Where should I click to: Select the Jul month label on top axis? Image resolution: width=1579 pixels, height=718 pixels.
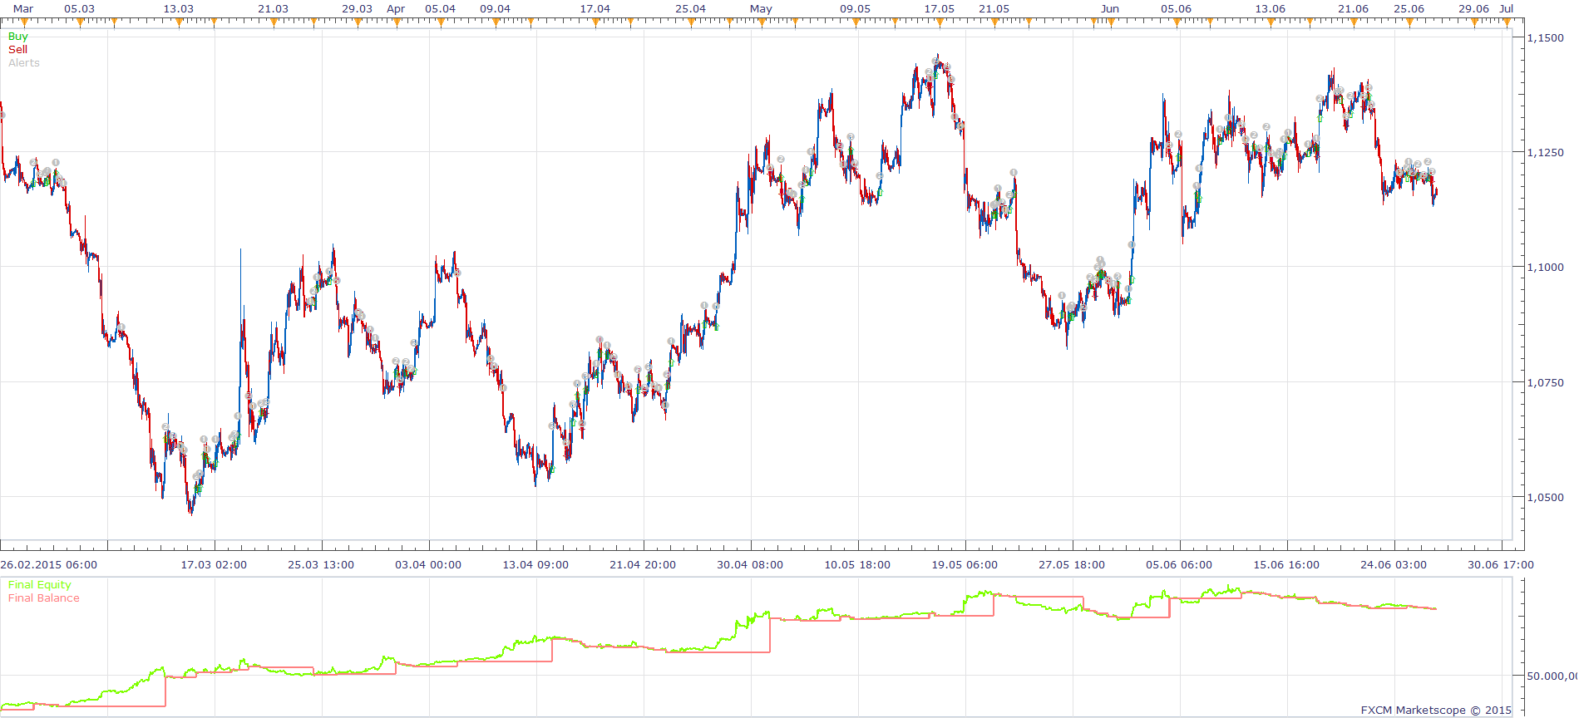(1506, 9)
